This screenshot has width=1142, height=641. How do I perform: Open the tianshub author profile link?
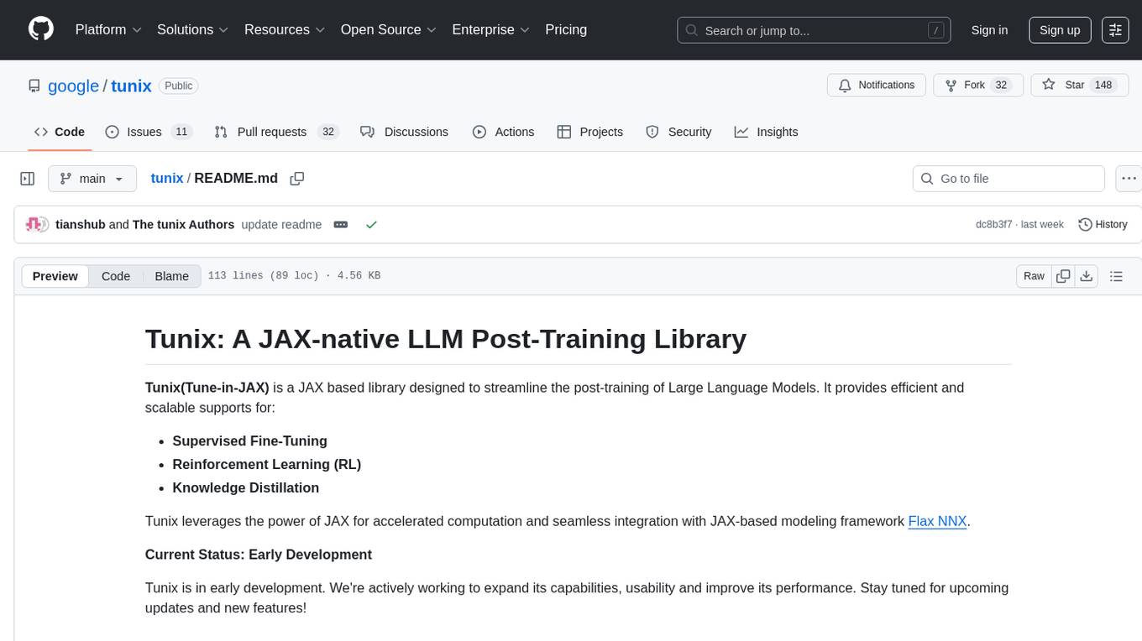[x=81, y=225]
